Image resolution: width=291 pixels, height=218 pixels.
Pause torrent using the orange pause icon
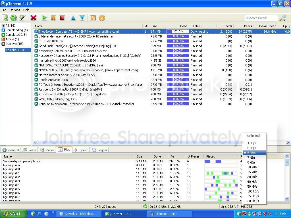tap(53, 18)
